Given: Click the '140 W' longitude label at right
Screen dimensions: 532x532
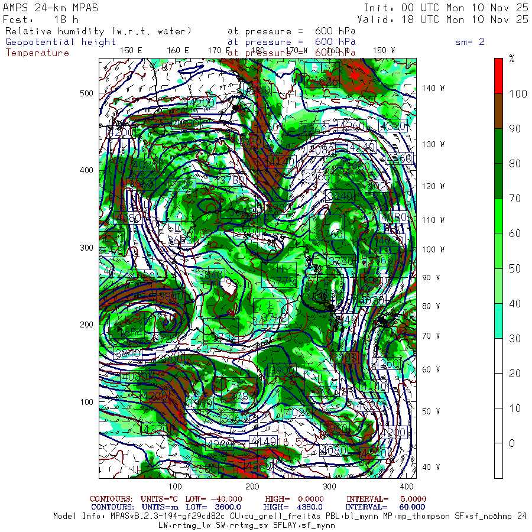Looking at the screenshot, I should point(433,88).
